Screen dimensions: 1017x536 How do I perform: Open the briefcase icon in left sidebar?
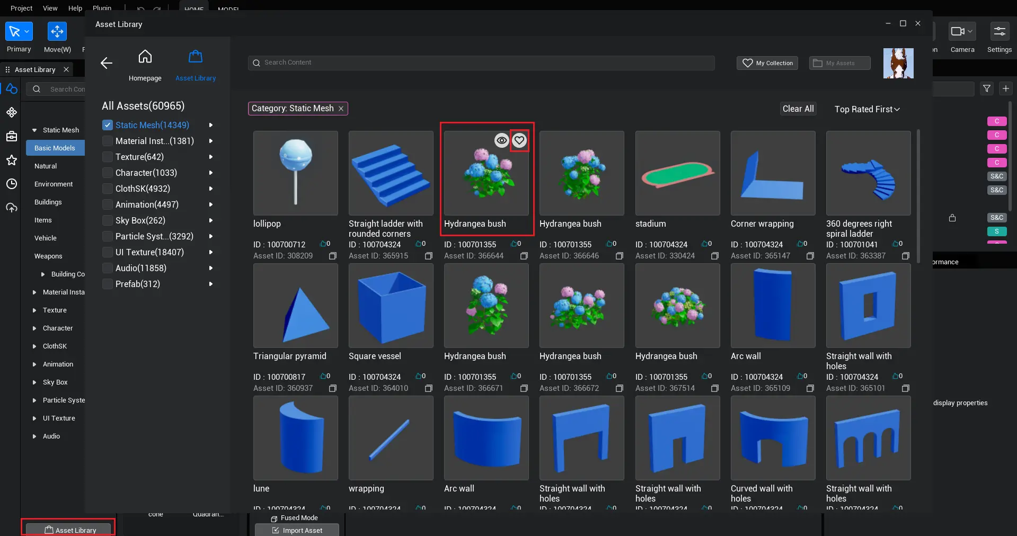[12, 136]
